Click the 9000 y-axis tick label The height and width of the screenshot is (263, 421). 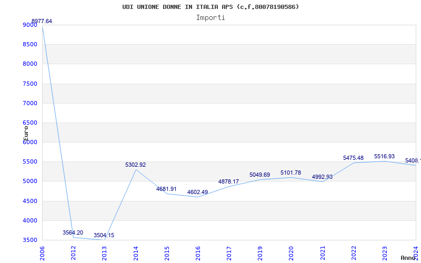pos(30,25)
